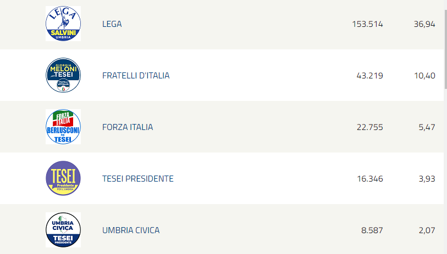This screenshot has height=254, width=447.
Task: Select the FRATELLI D'ITALIA party name
Action: [136, 76]
